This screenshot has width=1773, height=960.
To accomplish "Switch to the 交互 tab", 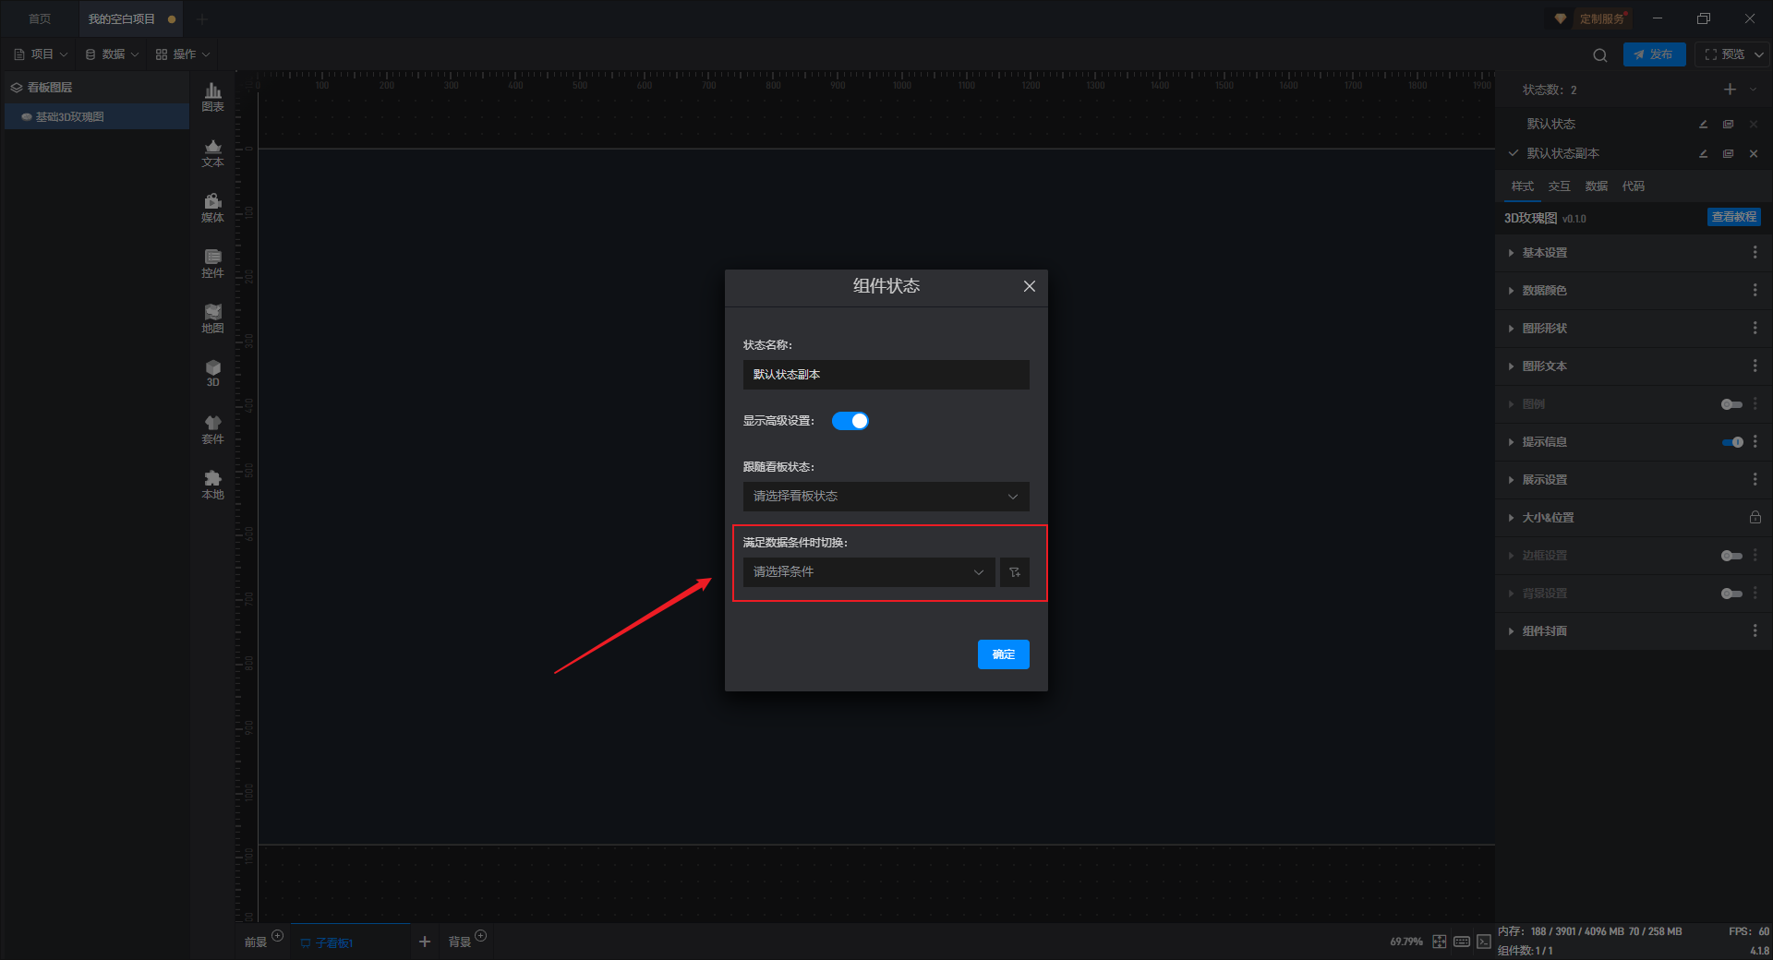I will point(1560,186).
